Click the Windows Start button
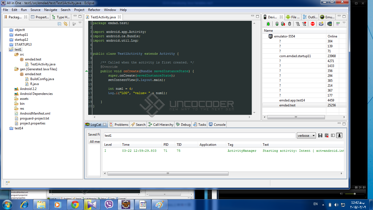373x210 pixels. [7, 204]
